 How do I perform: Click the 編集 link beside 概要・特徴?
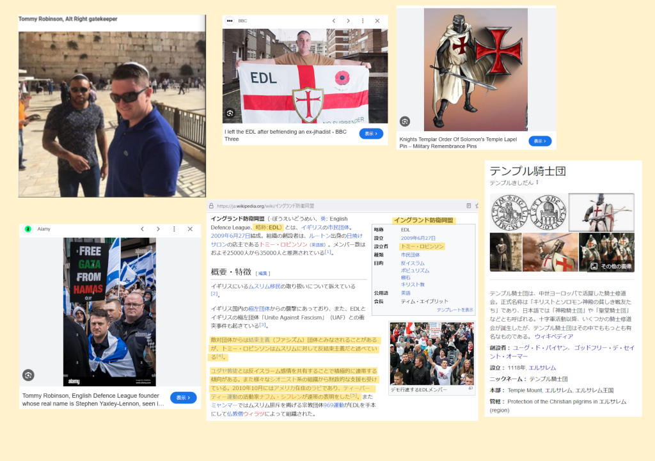[x=263, y=273]
